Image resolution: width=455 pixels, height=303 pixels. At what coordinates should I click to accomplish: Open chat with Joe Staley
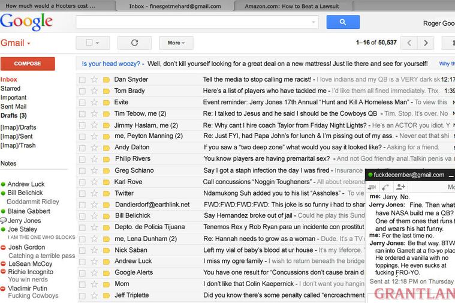coord(22,229)
